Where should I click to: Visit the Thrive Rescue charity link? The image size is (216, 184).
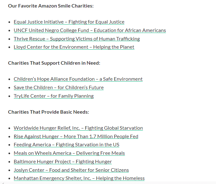tap(77, 39)
